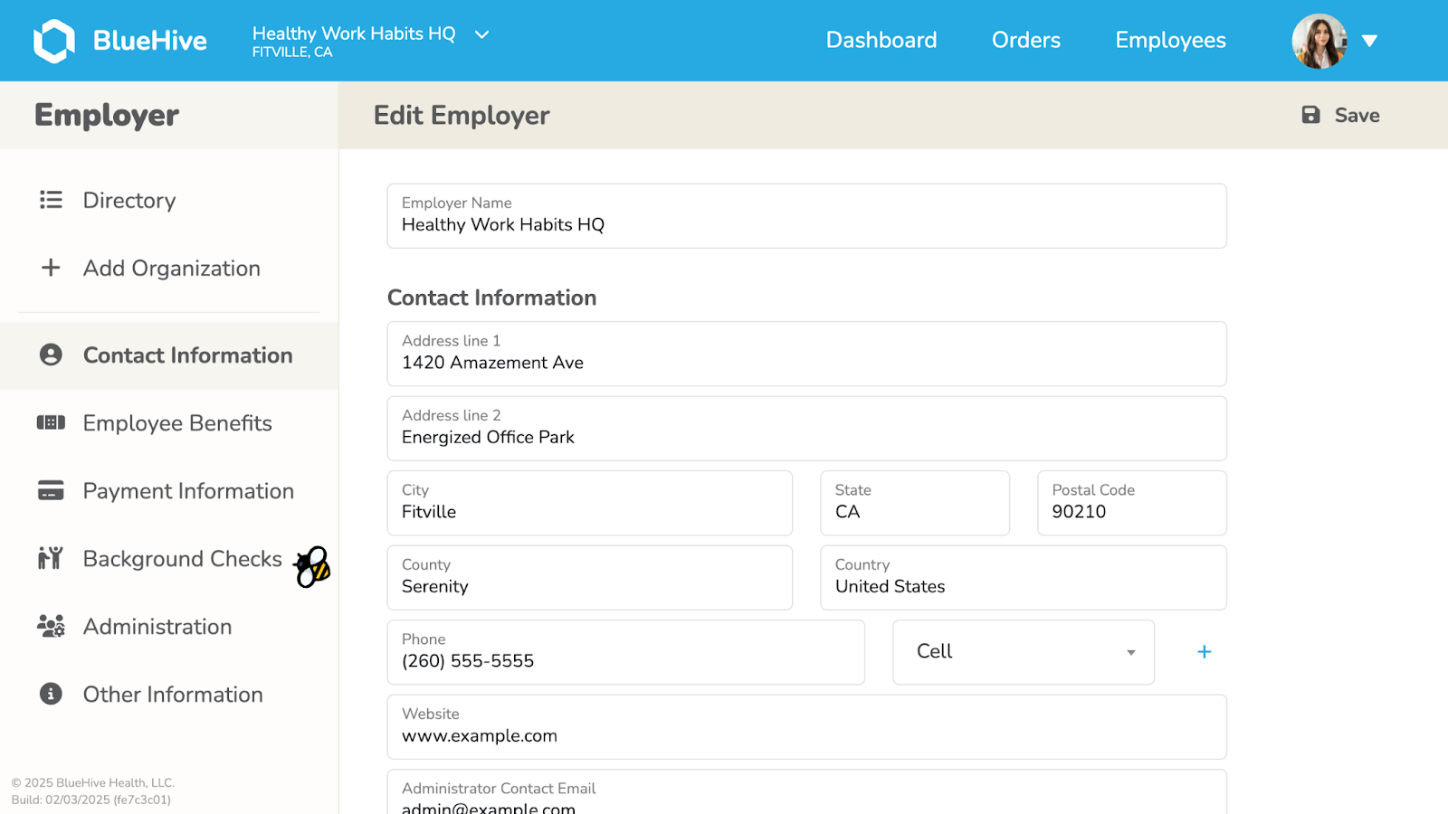Edit the County field
The width and height of the screenshot is (1448, 814).
tap(590, 578)
